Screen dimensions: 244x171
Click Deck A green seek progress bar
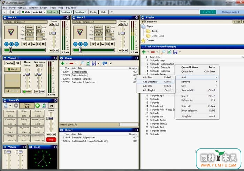[25, 50]
